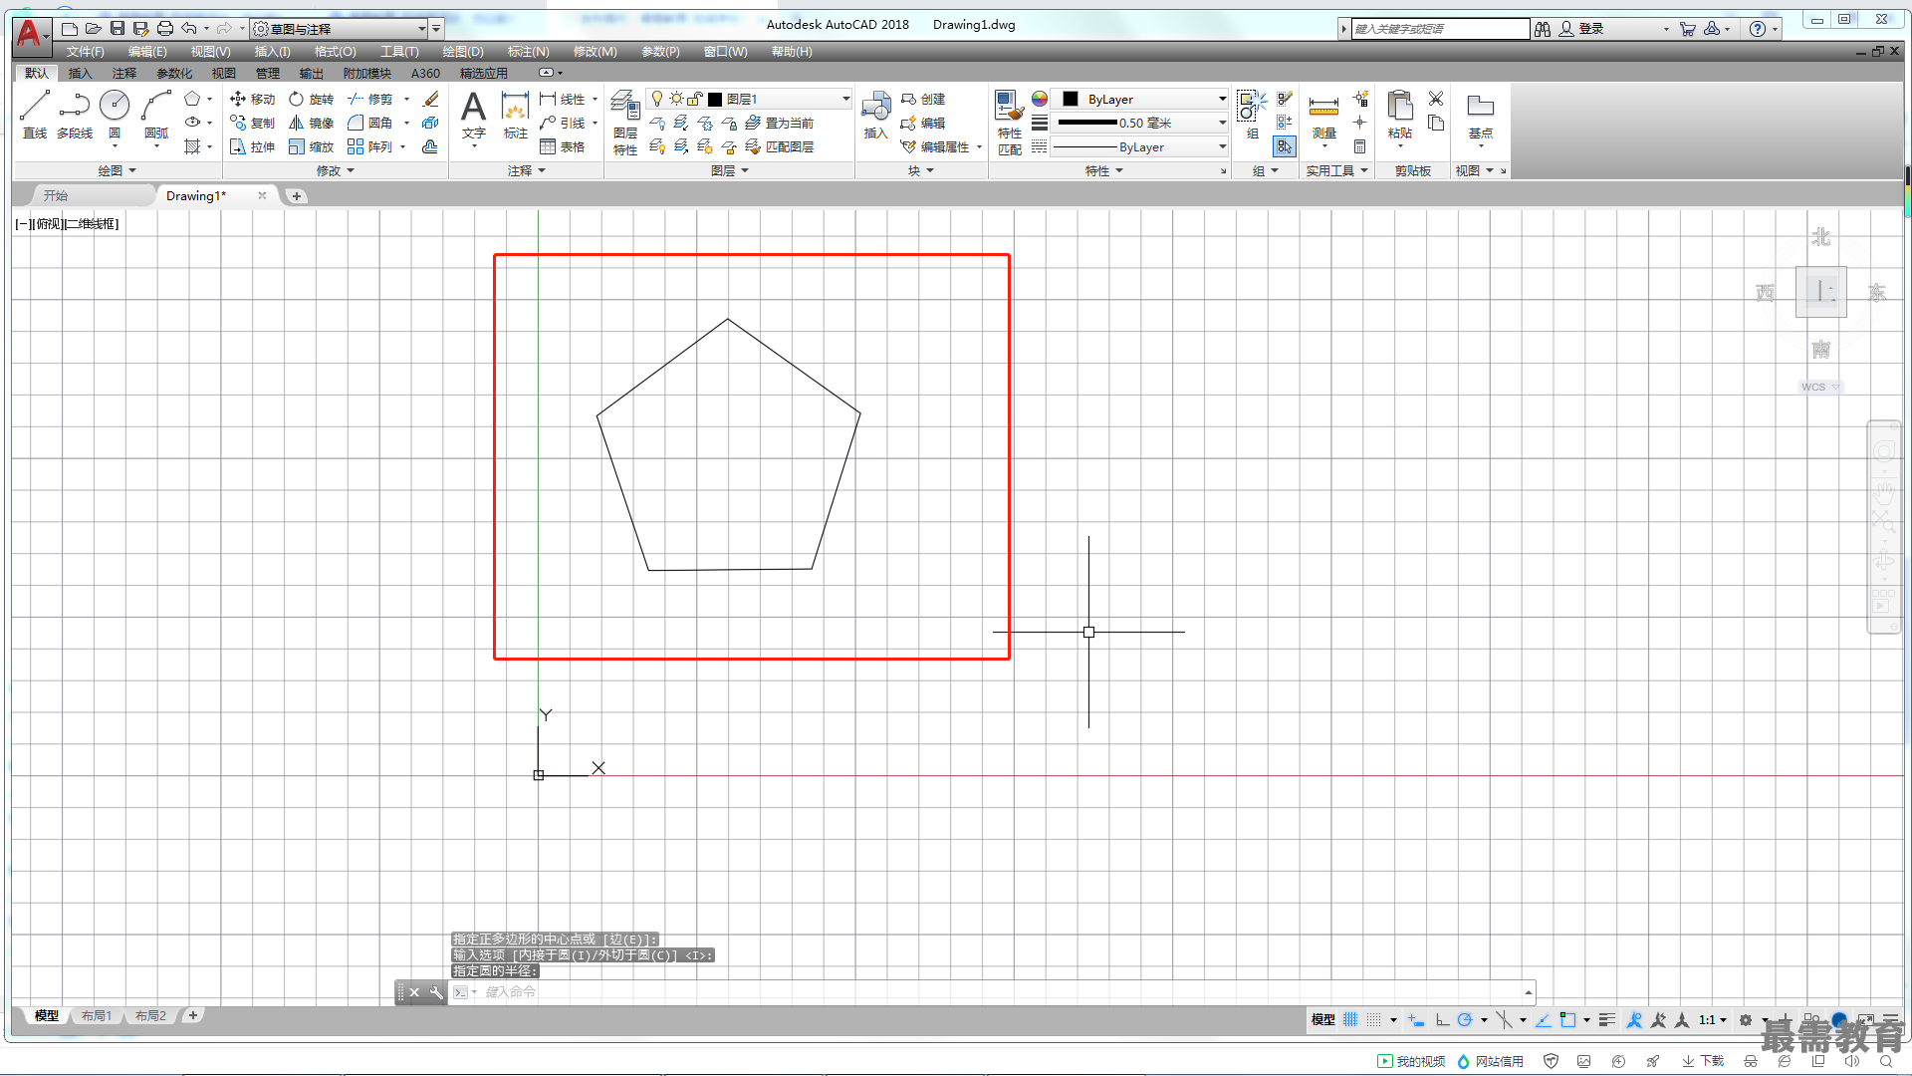Click the Erase tool icon in Modify panel
Image resolution: width=1912 pixels, height=1076 pixels.
(x=431, y=99)
